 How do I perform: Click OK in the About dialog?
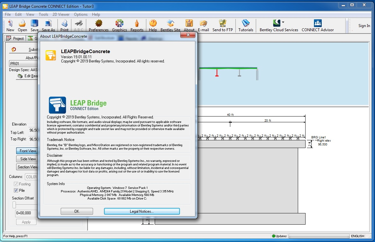coord(77,211)
